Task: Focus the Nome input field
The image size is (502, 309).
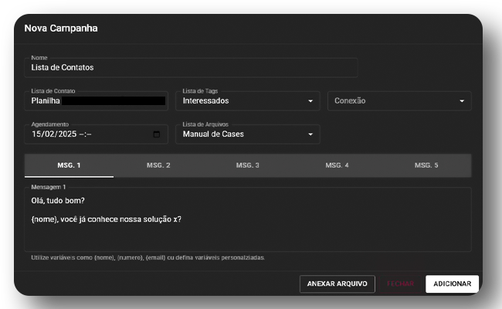Action: 193,68
